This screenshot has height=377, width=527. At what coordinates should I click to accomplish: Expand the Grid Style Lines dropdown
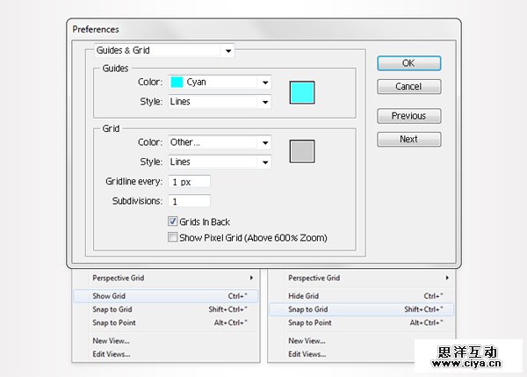[x=219, y=162]
